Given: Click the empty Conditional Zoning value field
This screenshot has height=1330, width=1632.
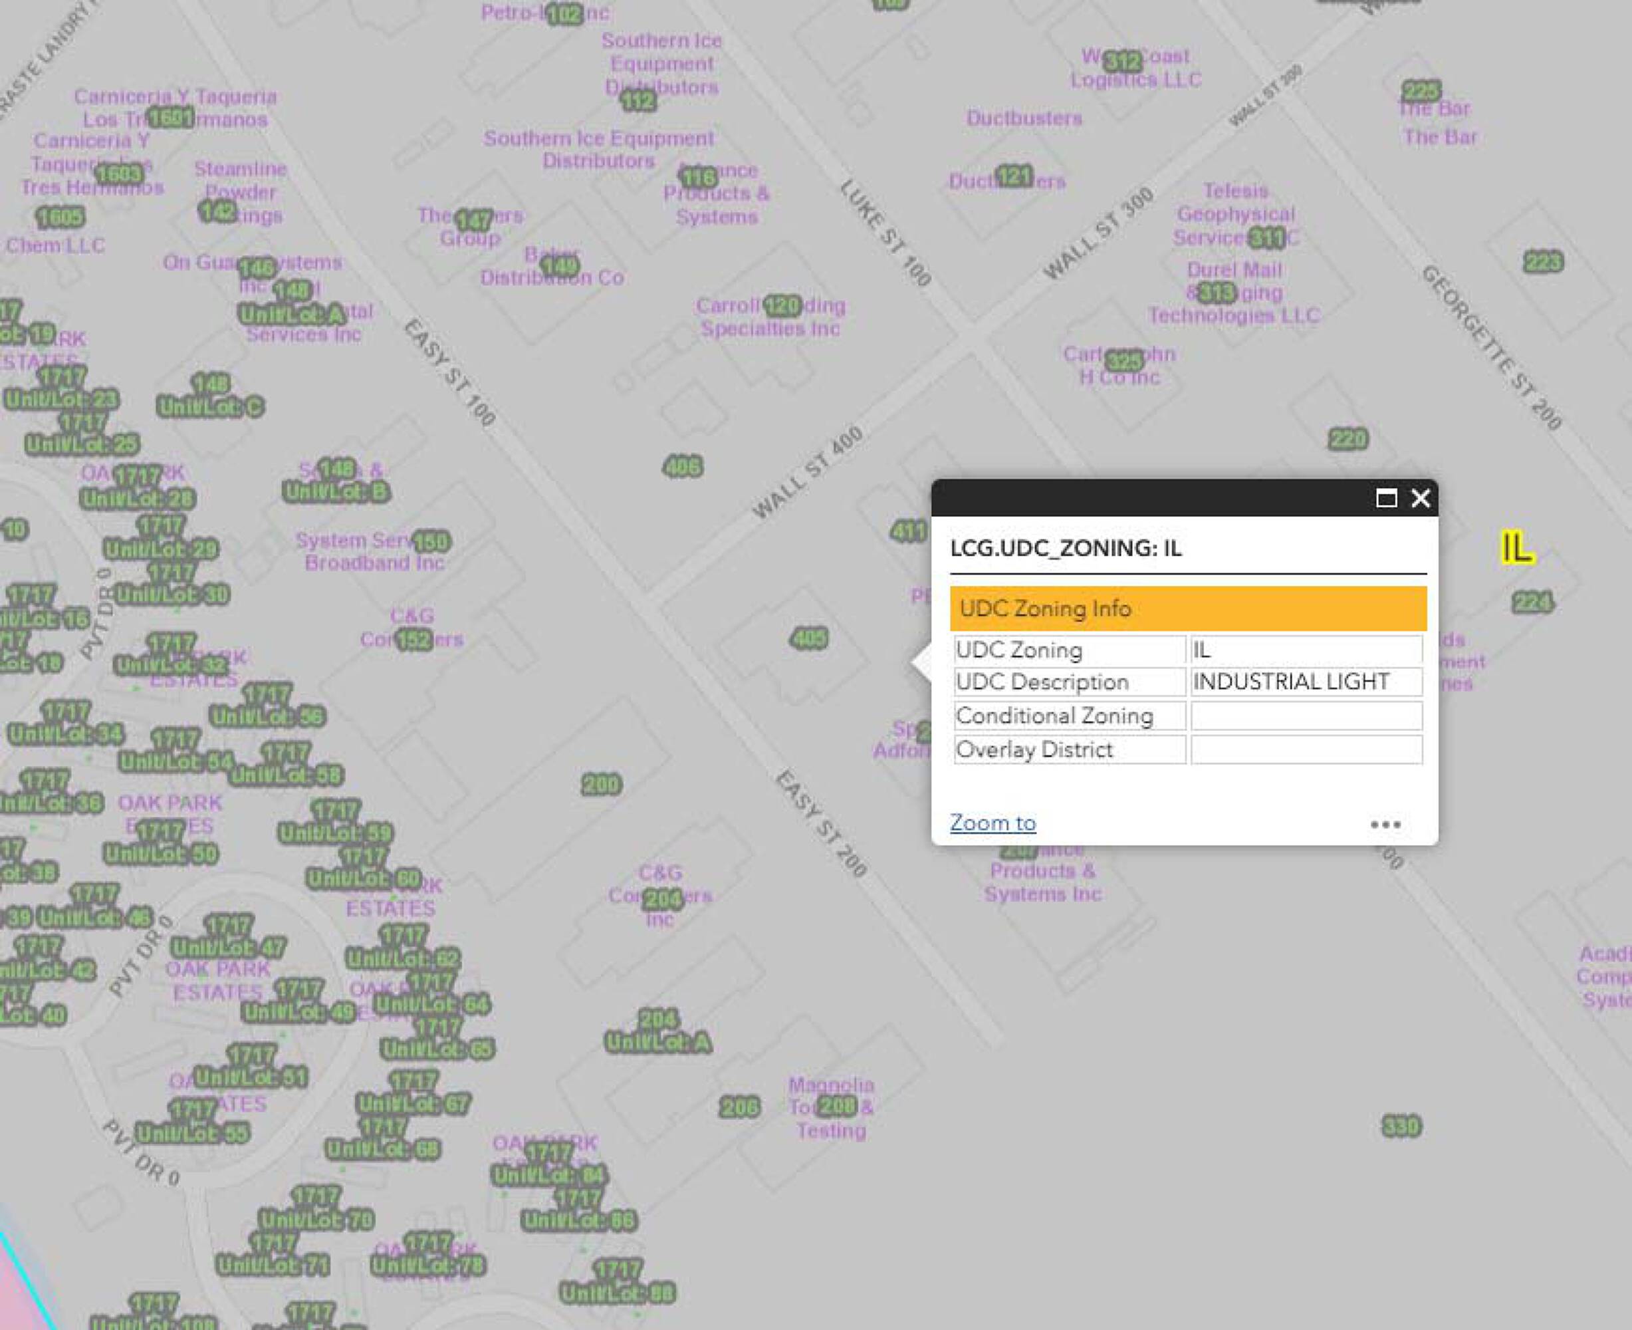Looking at the screenshot, I should (x=1306, y=716).
